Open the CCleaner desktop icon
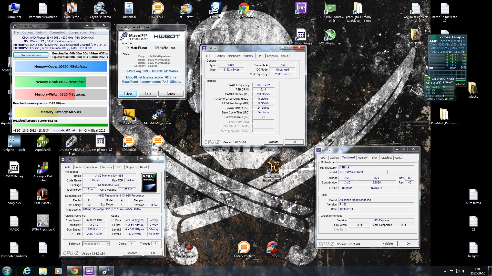 click(x=272, y=250)
